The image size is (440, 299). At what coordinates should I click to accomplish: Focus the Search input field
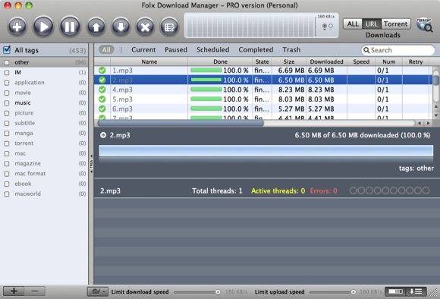pos(398,50)
